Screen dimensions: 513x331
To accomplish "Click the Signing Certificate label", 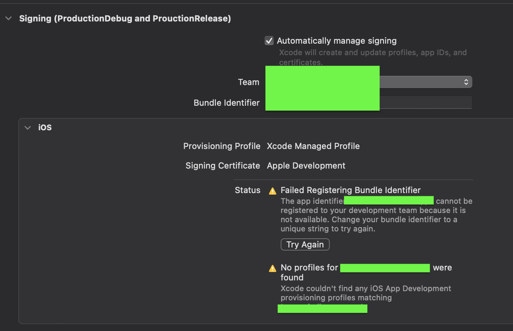I will tap(223, 165).
